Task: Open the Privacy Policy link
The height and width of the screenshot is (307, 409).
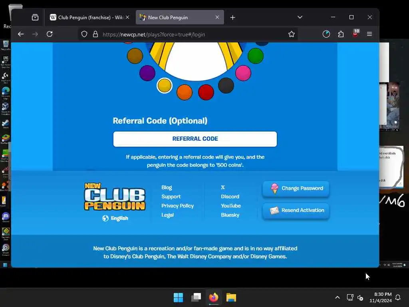Action: 178,206
